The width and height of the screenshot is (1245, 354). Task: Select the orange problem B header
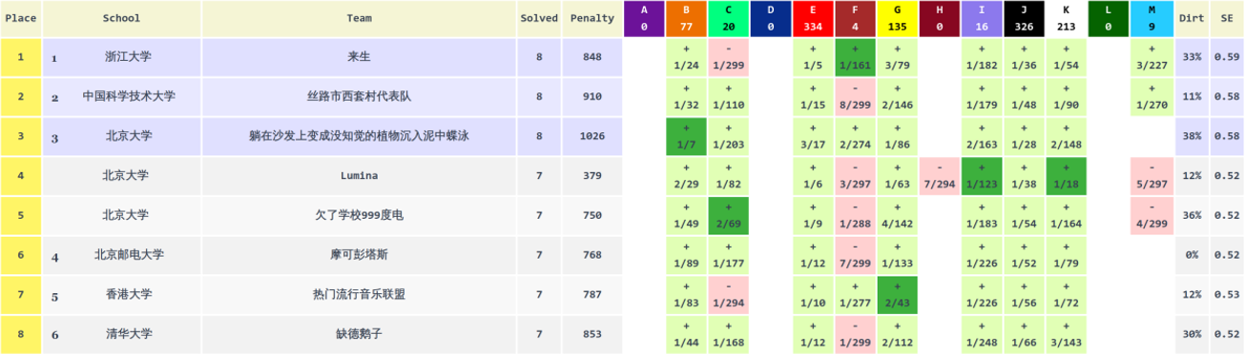click(x=686, y=18)
